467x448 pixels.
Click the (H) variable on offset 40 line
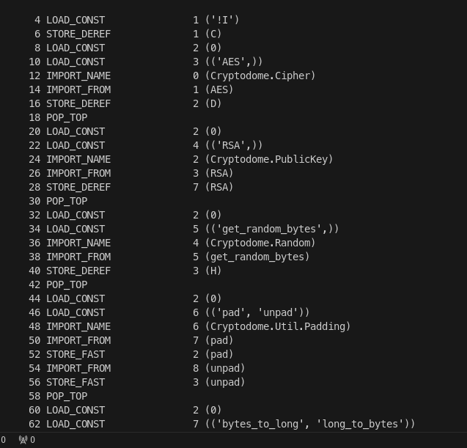pos(213,271)
